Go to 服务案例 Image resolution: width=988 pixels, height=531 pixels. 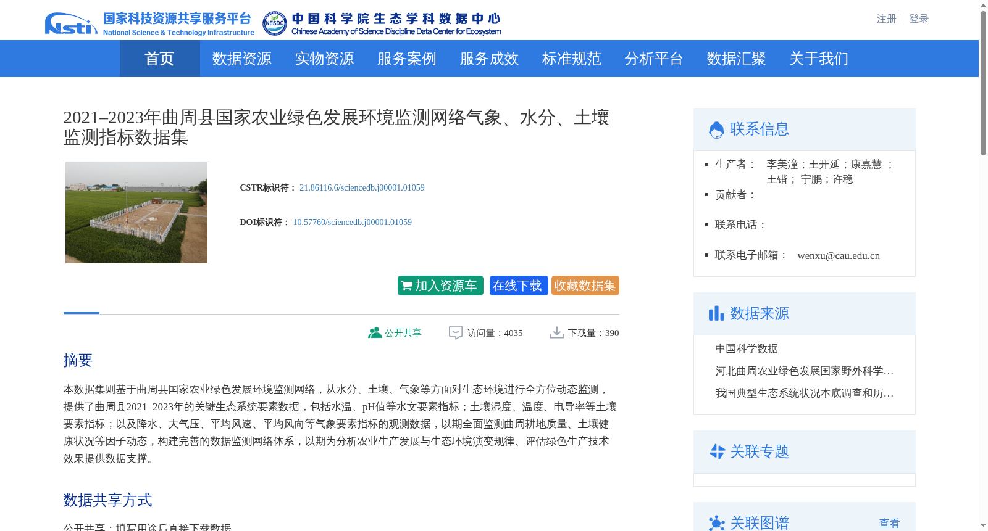407,59
